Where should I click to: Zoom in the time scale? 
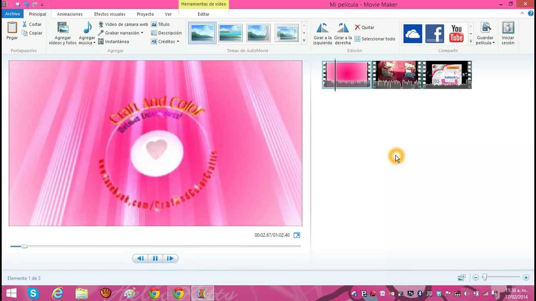[x=526, y=278]
